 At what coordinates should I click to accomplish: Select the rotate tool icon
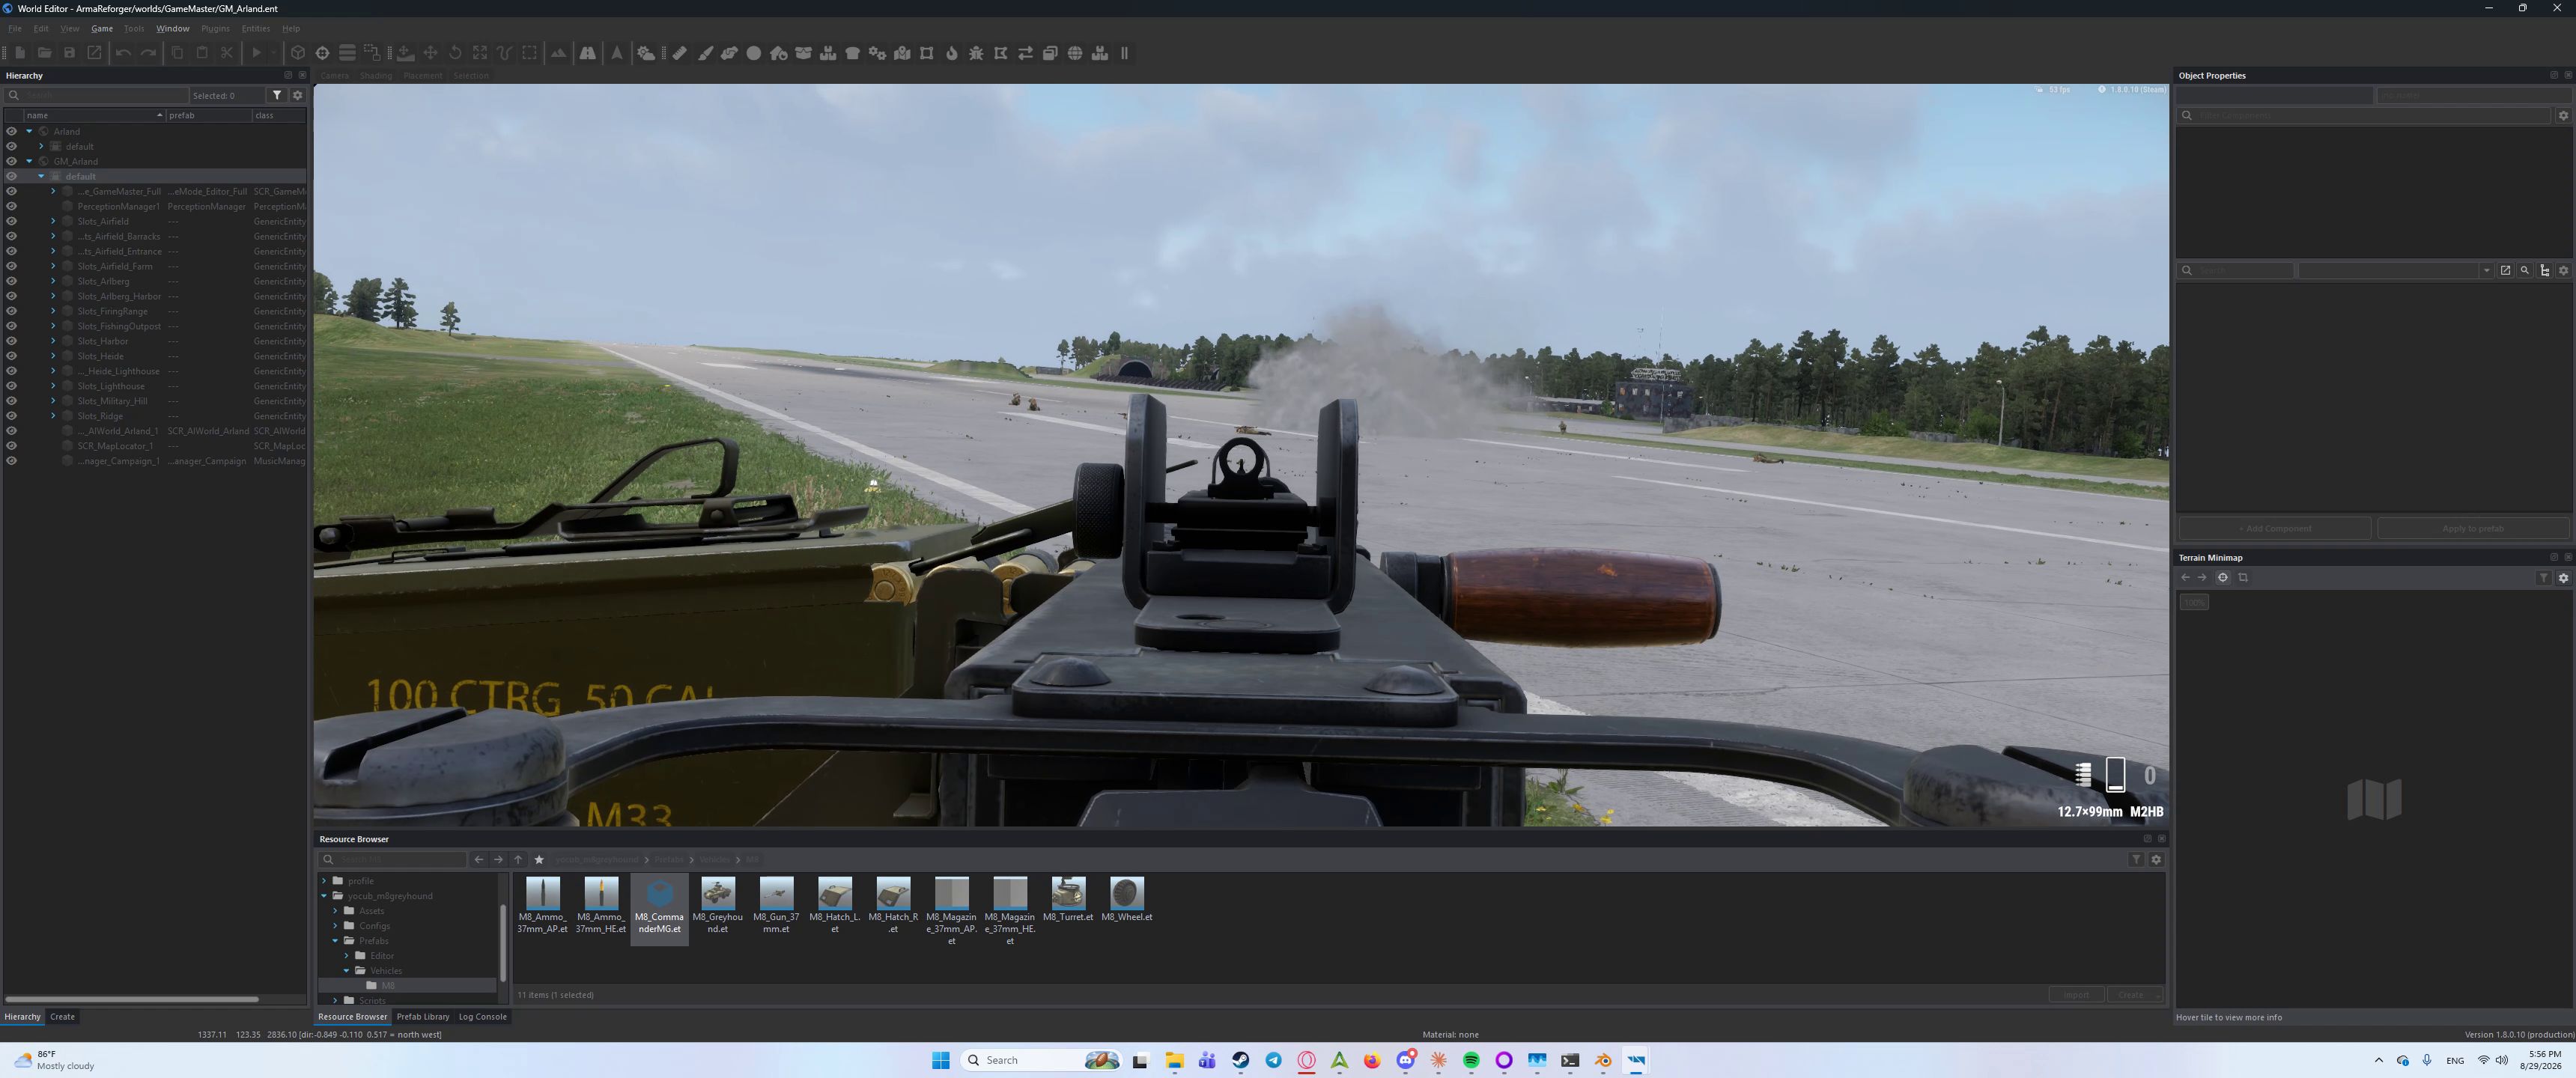click(455, 53)
